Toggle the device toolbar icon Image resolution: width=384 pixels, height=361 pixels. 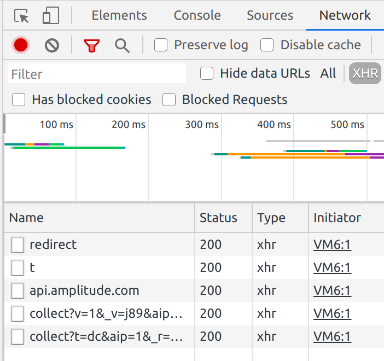(50, 16)
